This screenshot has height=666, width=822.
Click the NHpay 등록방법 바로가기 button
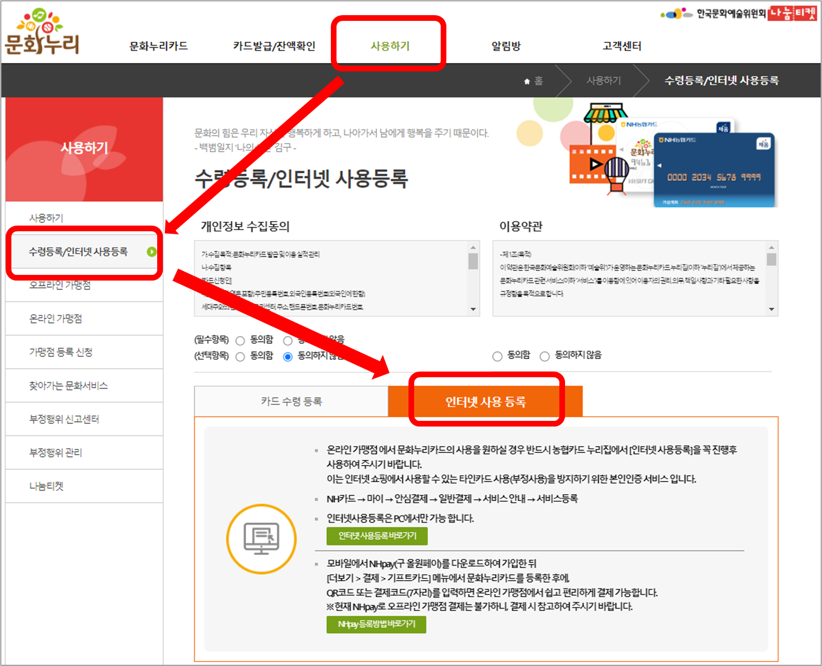tap(376, 624)
